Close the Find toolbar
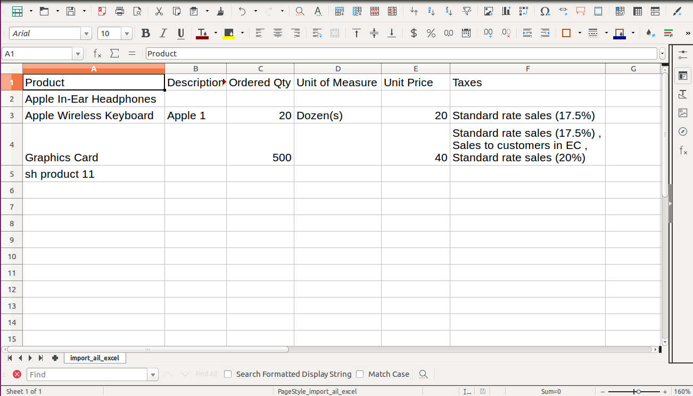The height and width of the screenshot is (396, 693). pos(17,374)
